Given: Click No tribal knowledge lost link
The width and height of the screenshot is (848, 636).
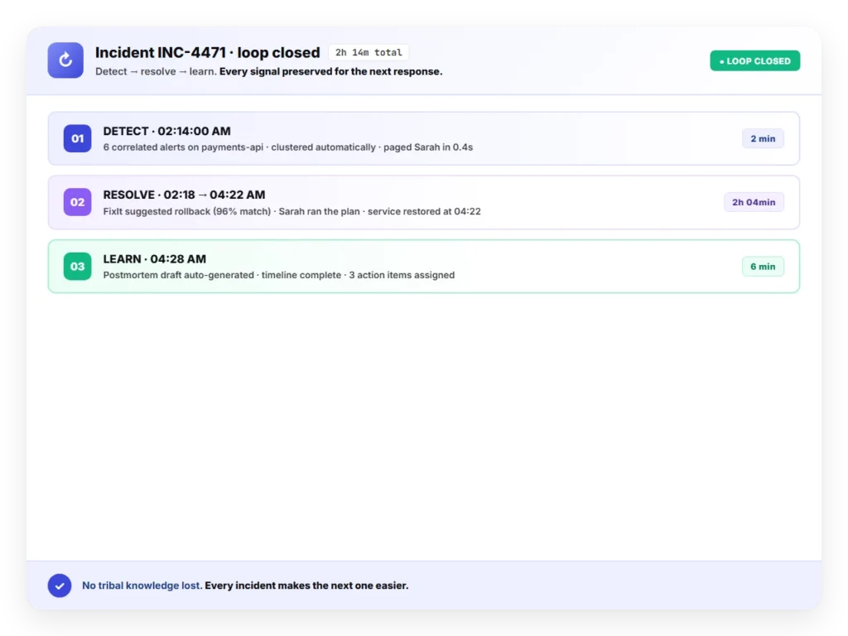Looking at the screenshot, I should [x=142, y=585].
